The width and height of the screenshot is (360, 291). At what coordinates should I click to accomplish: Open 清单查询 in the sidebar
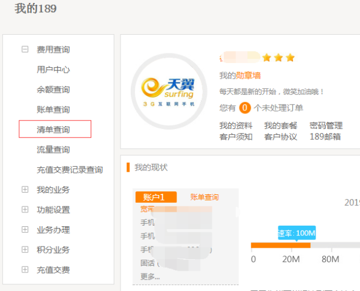(x=53, y=130)
